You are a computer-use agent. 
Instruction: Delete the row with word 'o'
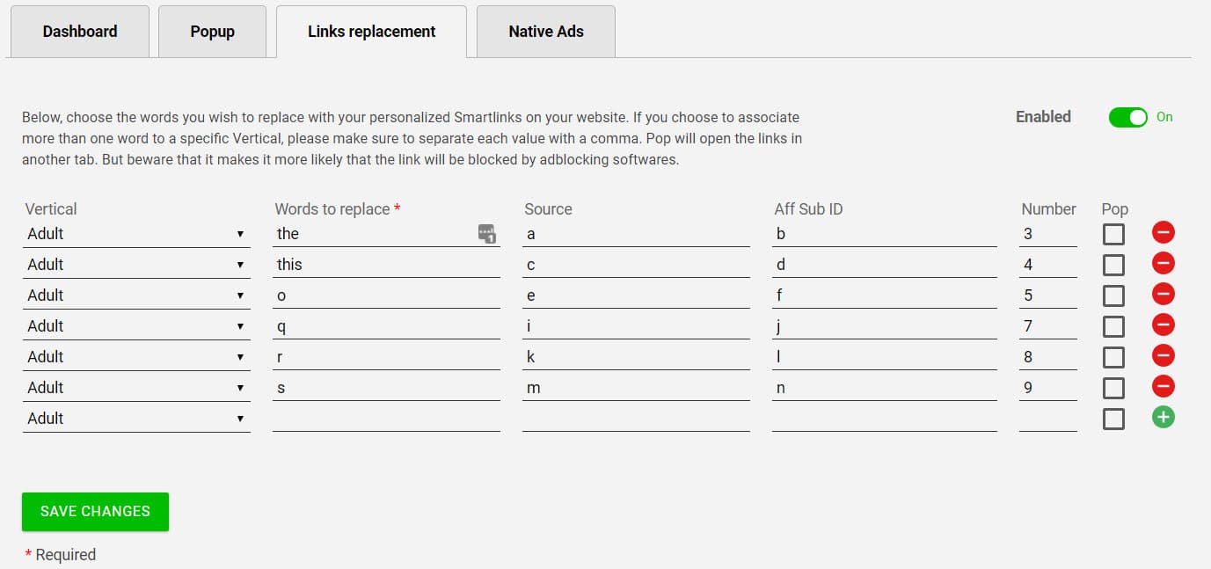[1163, 294]
